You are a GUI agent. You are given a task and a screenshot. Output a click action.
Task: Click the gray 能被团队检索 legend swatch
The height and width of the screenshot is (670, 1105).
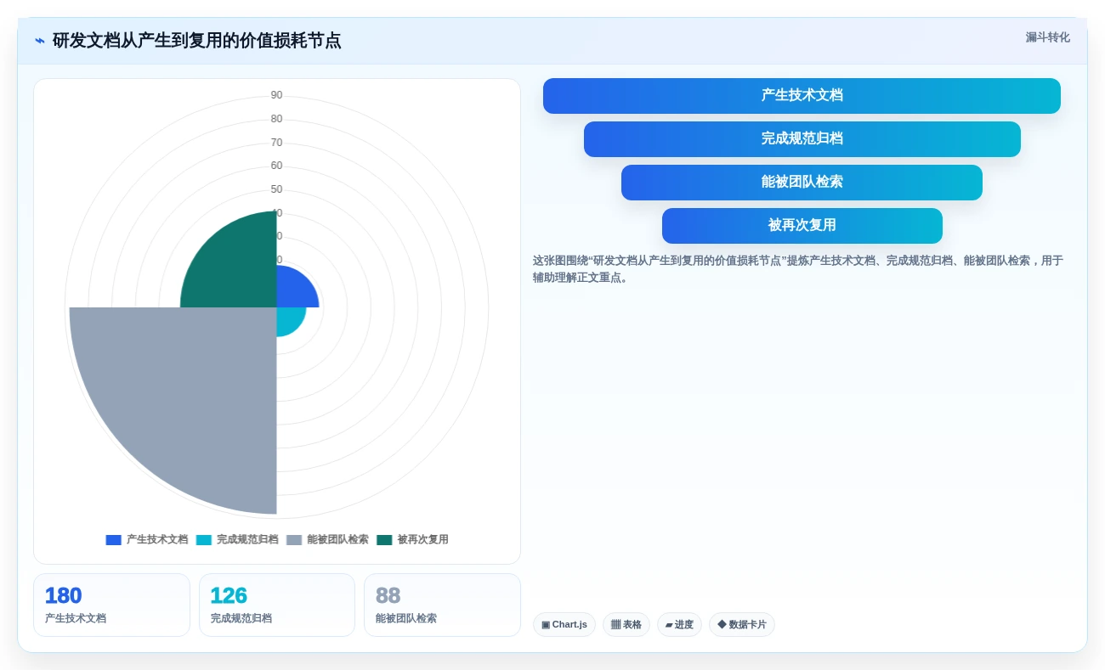pyautogui.click(x=294, y=540)
